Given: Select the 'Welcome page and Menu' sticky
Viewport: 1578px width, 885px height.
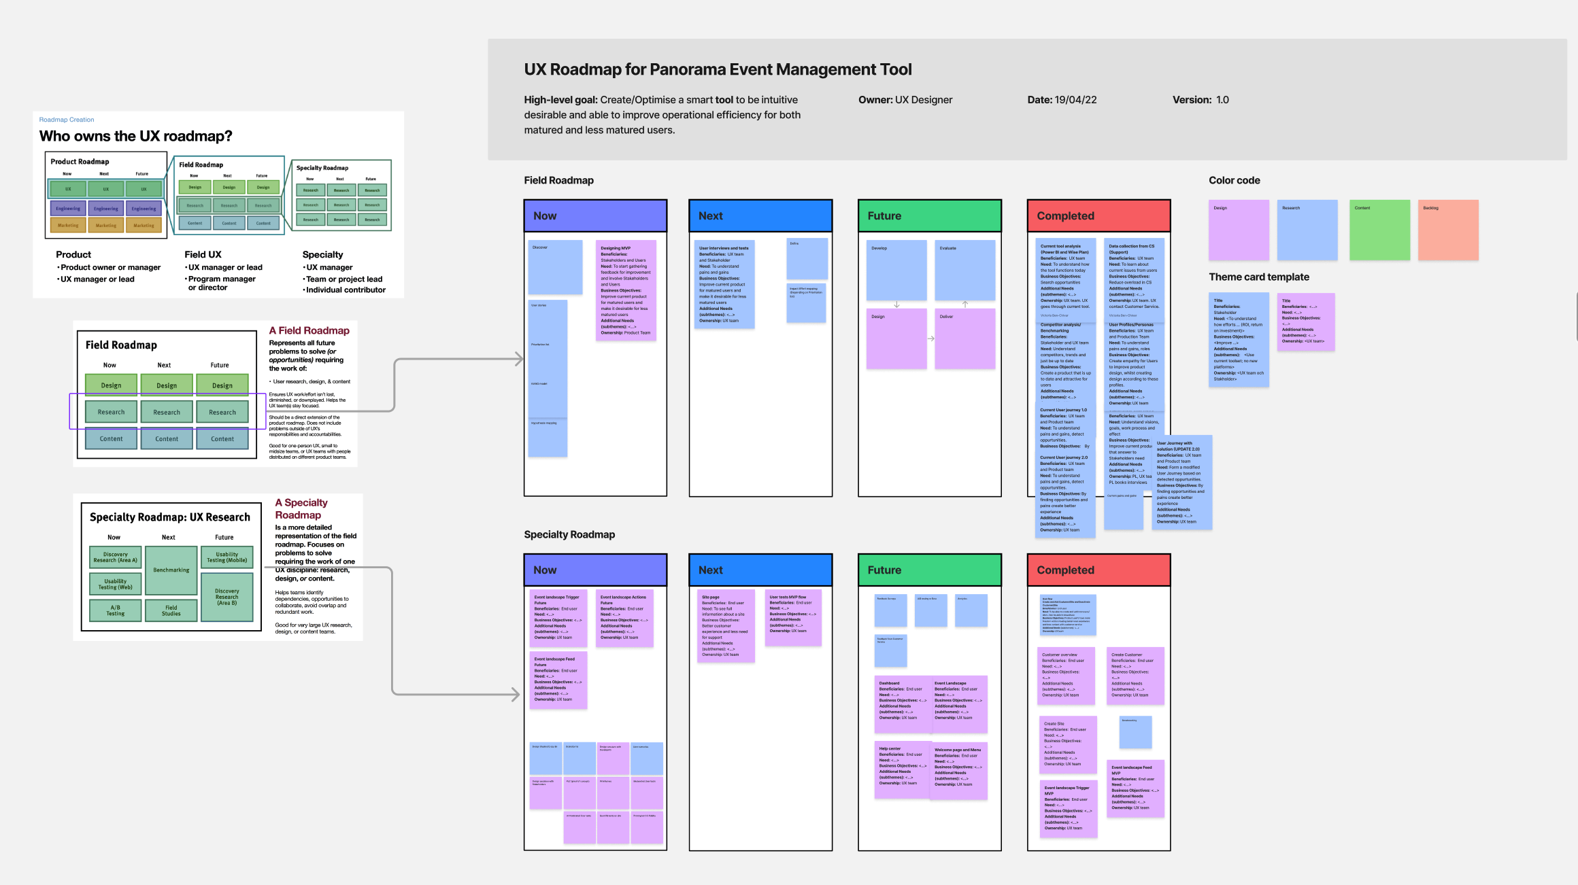Looking at the screenshot, I should 958,770.
